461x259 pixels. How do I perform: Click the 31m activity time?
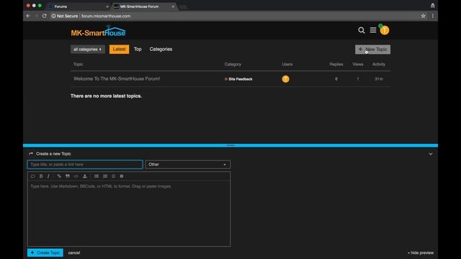click(x=379, y=78)
